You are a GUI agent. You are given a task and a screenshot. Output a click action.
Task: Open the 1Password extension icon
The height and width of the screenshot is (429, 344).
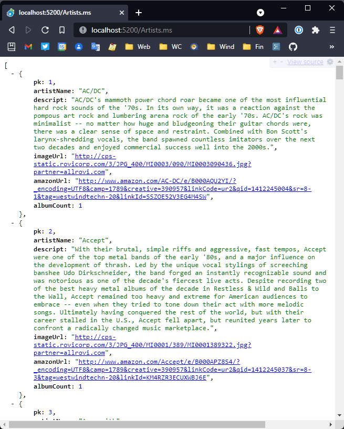(x=299, y=30)
